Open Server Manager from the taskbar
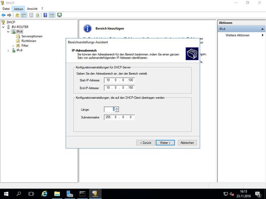This screenshot has height=199, width=266. (x=70, y=193)
